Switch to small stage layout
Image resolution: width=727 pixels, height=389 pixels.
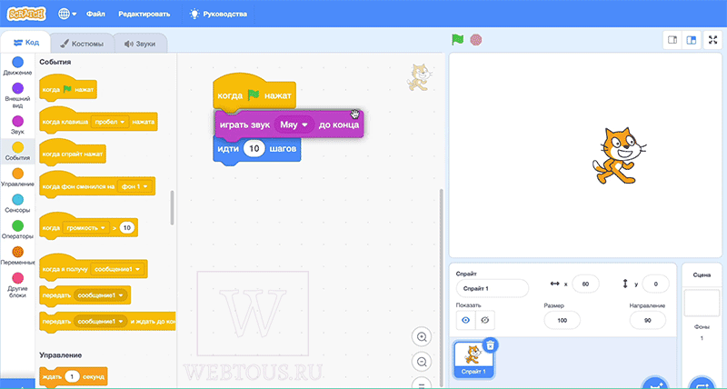coord(672,40)
